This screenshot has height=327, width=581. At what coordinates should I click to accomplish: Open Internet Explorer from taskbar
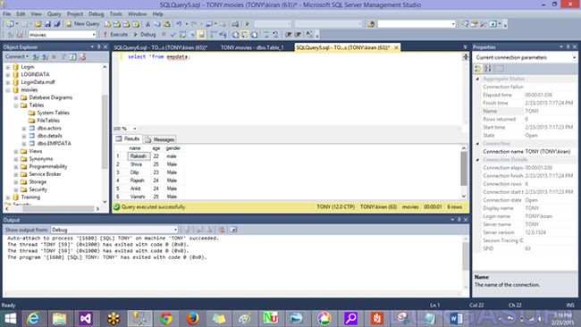click(33, 318)
